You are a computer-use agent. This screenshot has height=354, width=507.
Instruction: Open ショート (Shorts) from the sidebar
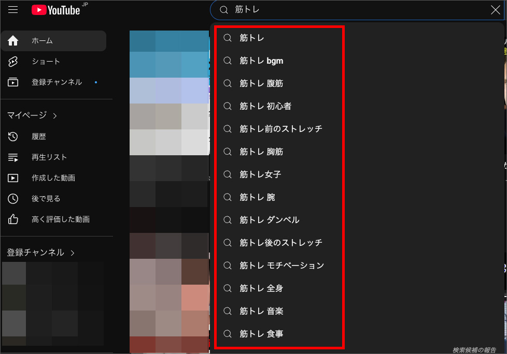point(13,61)
